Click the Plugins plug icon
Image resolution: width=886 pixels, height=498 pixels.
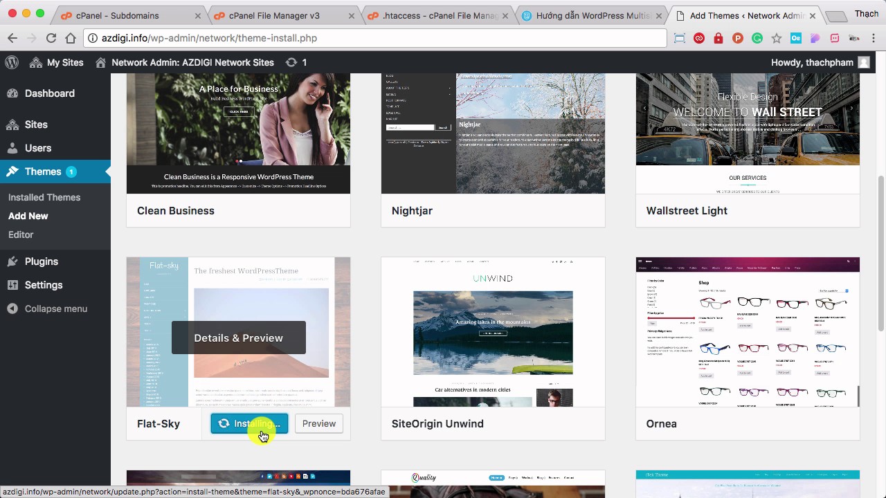click(12, 261)
